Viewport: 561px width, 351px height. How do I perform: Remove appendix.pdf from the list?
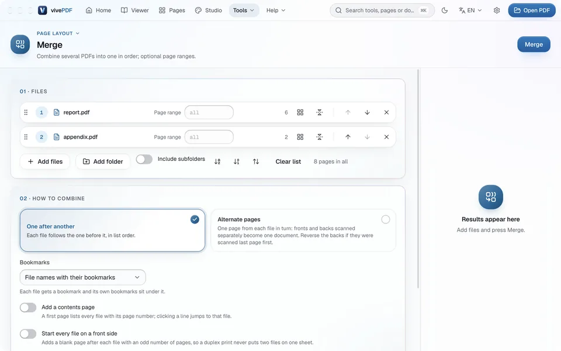tap(386, 137)
